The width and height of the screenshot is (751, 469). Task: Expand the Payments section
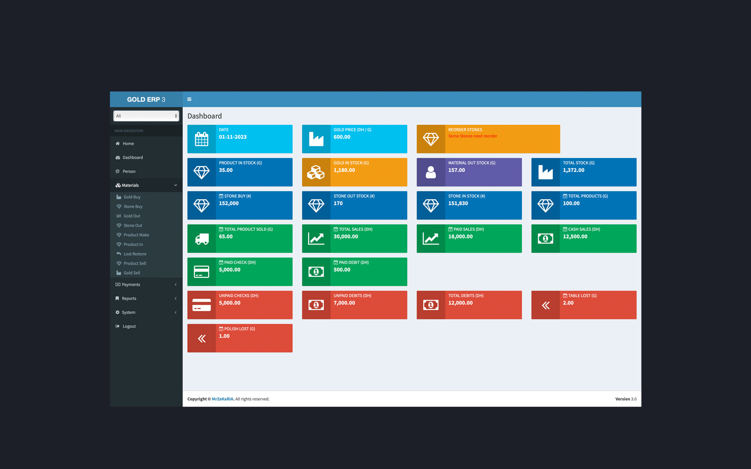[x=146, y=284]
